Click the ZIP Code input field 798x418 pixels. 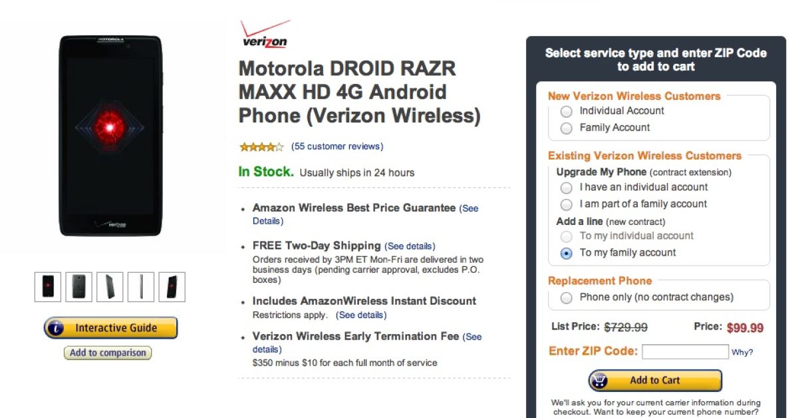(x=685, y=351)
